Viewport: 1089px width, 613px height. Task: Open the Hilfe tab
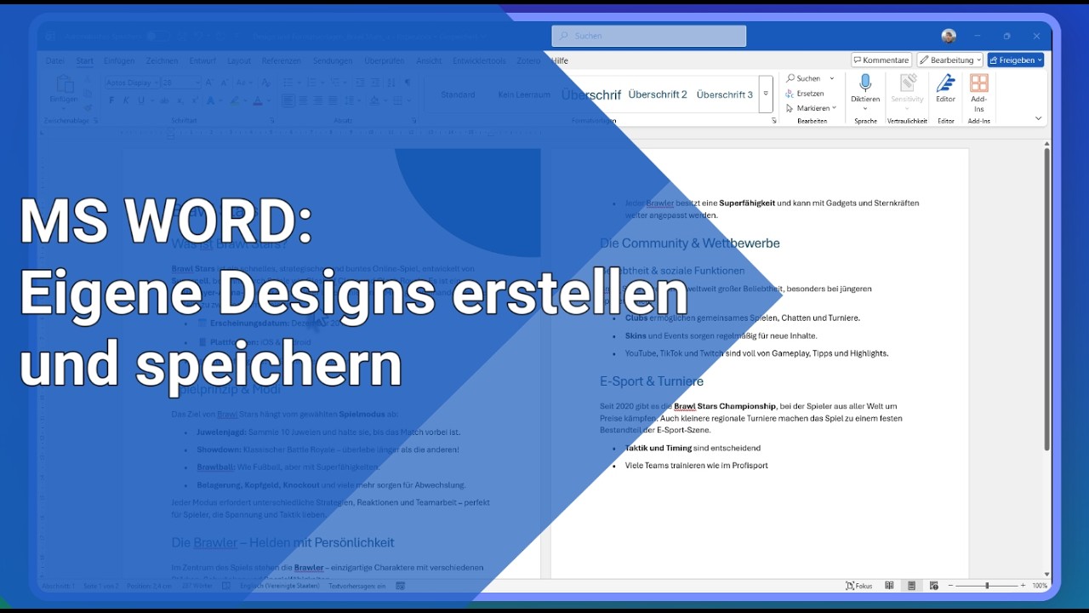(x=559, y=60)
